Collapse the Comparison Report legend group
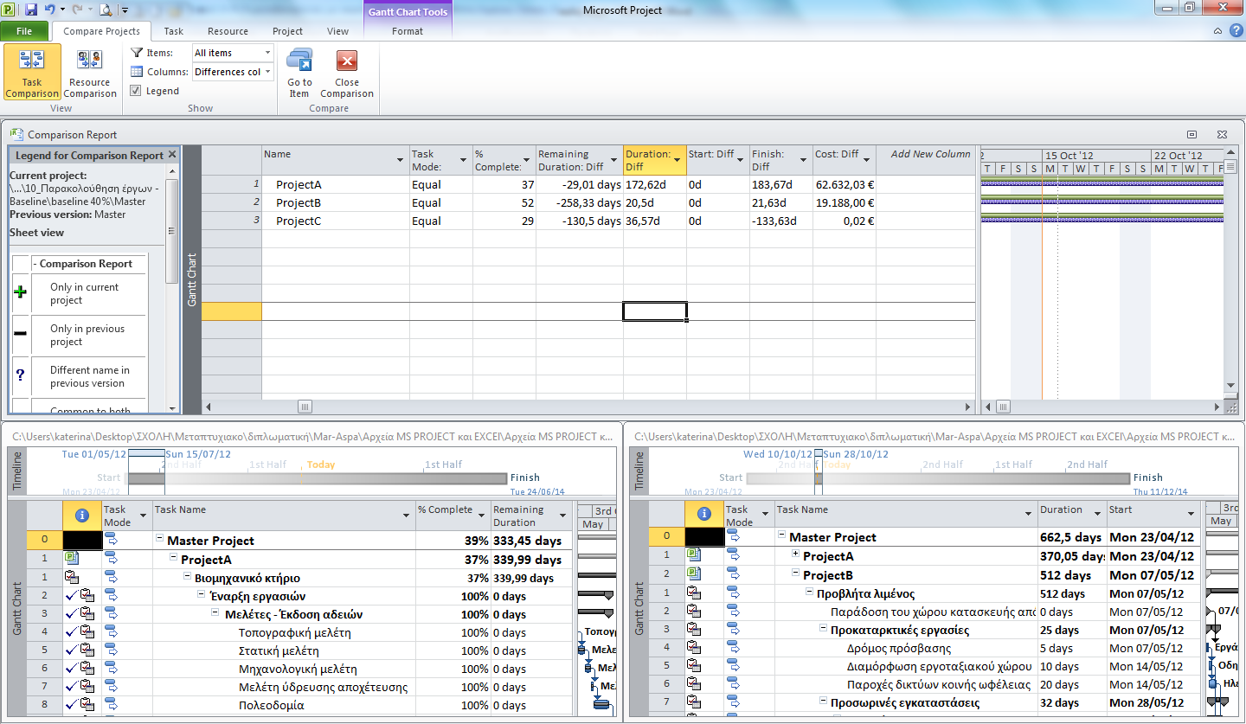The image size is (1246, 724). point(35,264)
